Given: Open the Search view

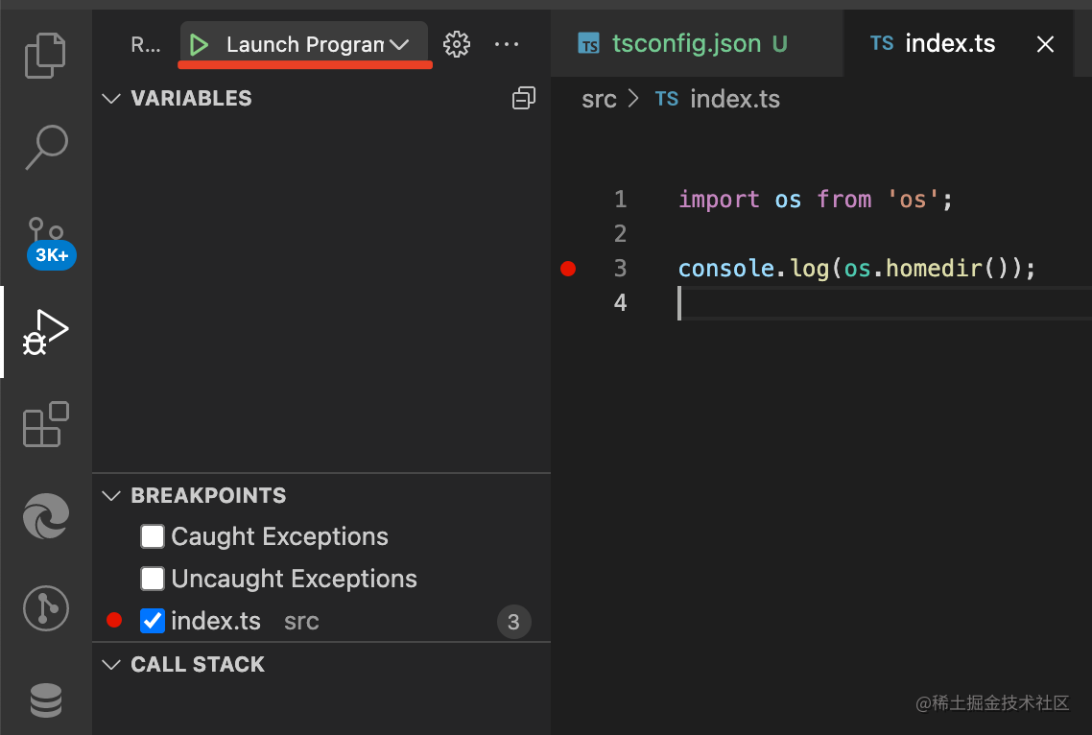Looking at the screenshot, I should coord(45,147).
